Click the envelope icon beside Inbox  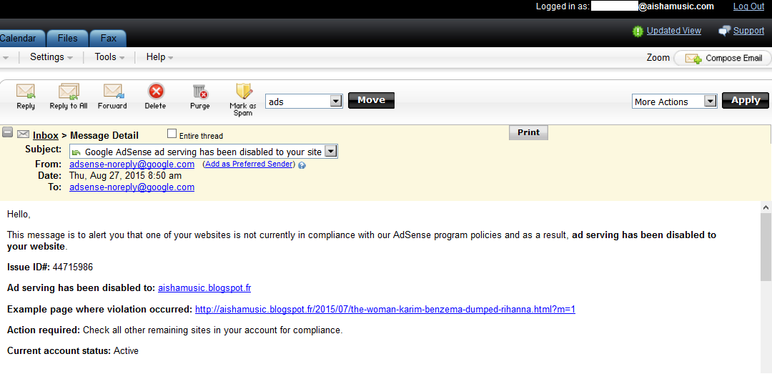point(23,134)
